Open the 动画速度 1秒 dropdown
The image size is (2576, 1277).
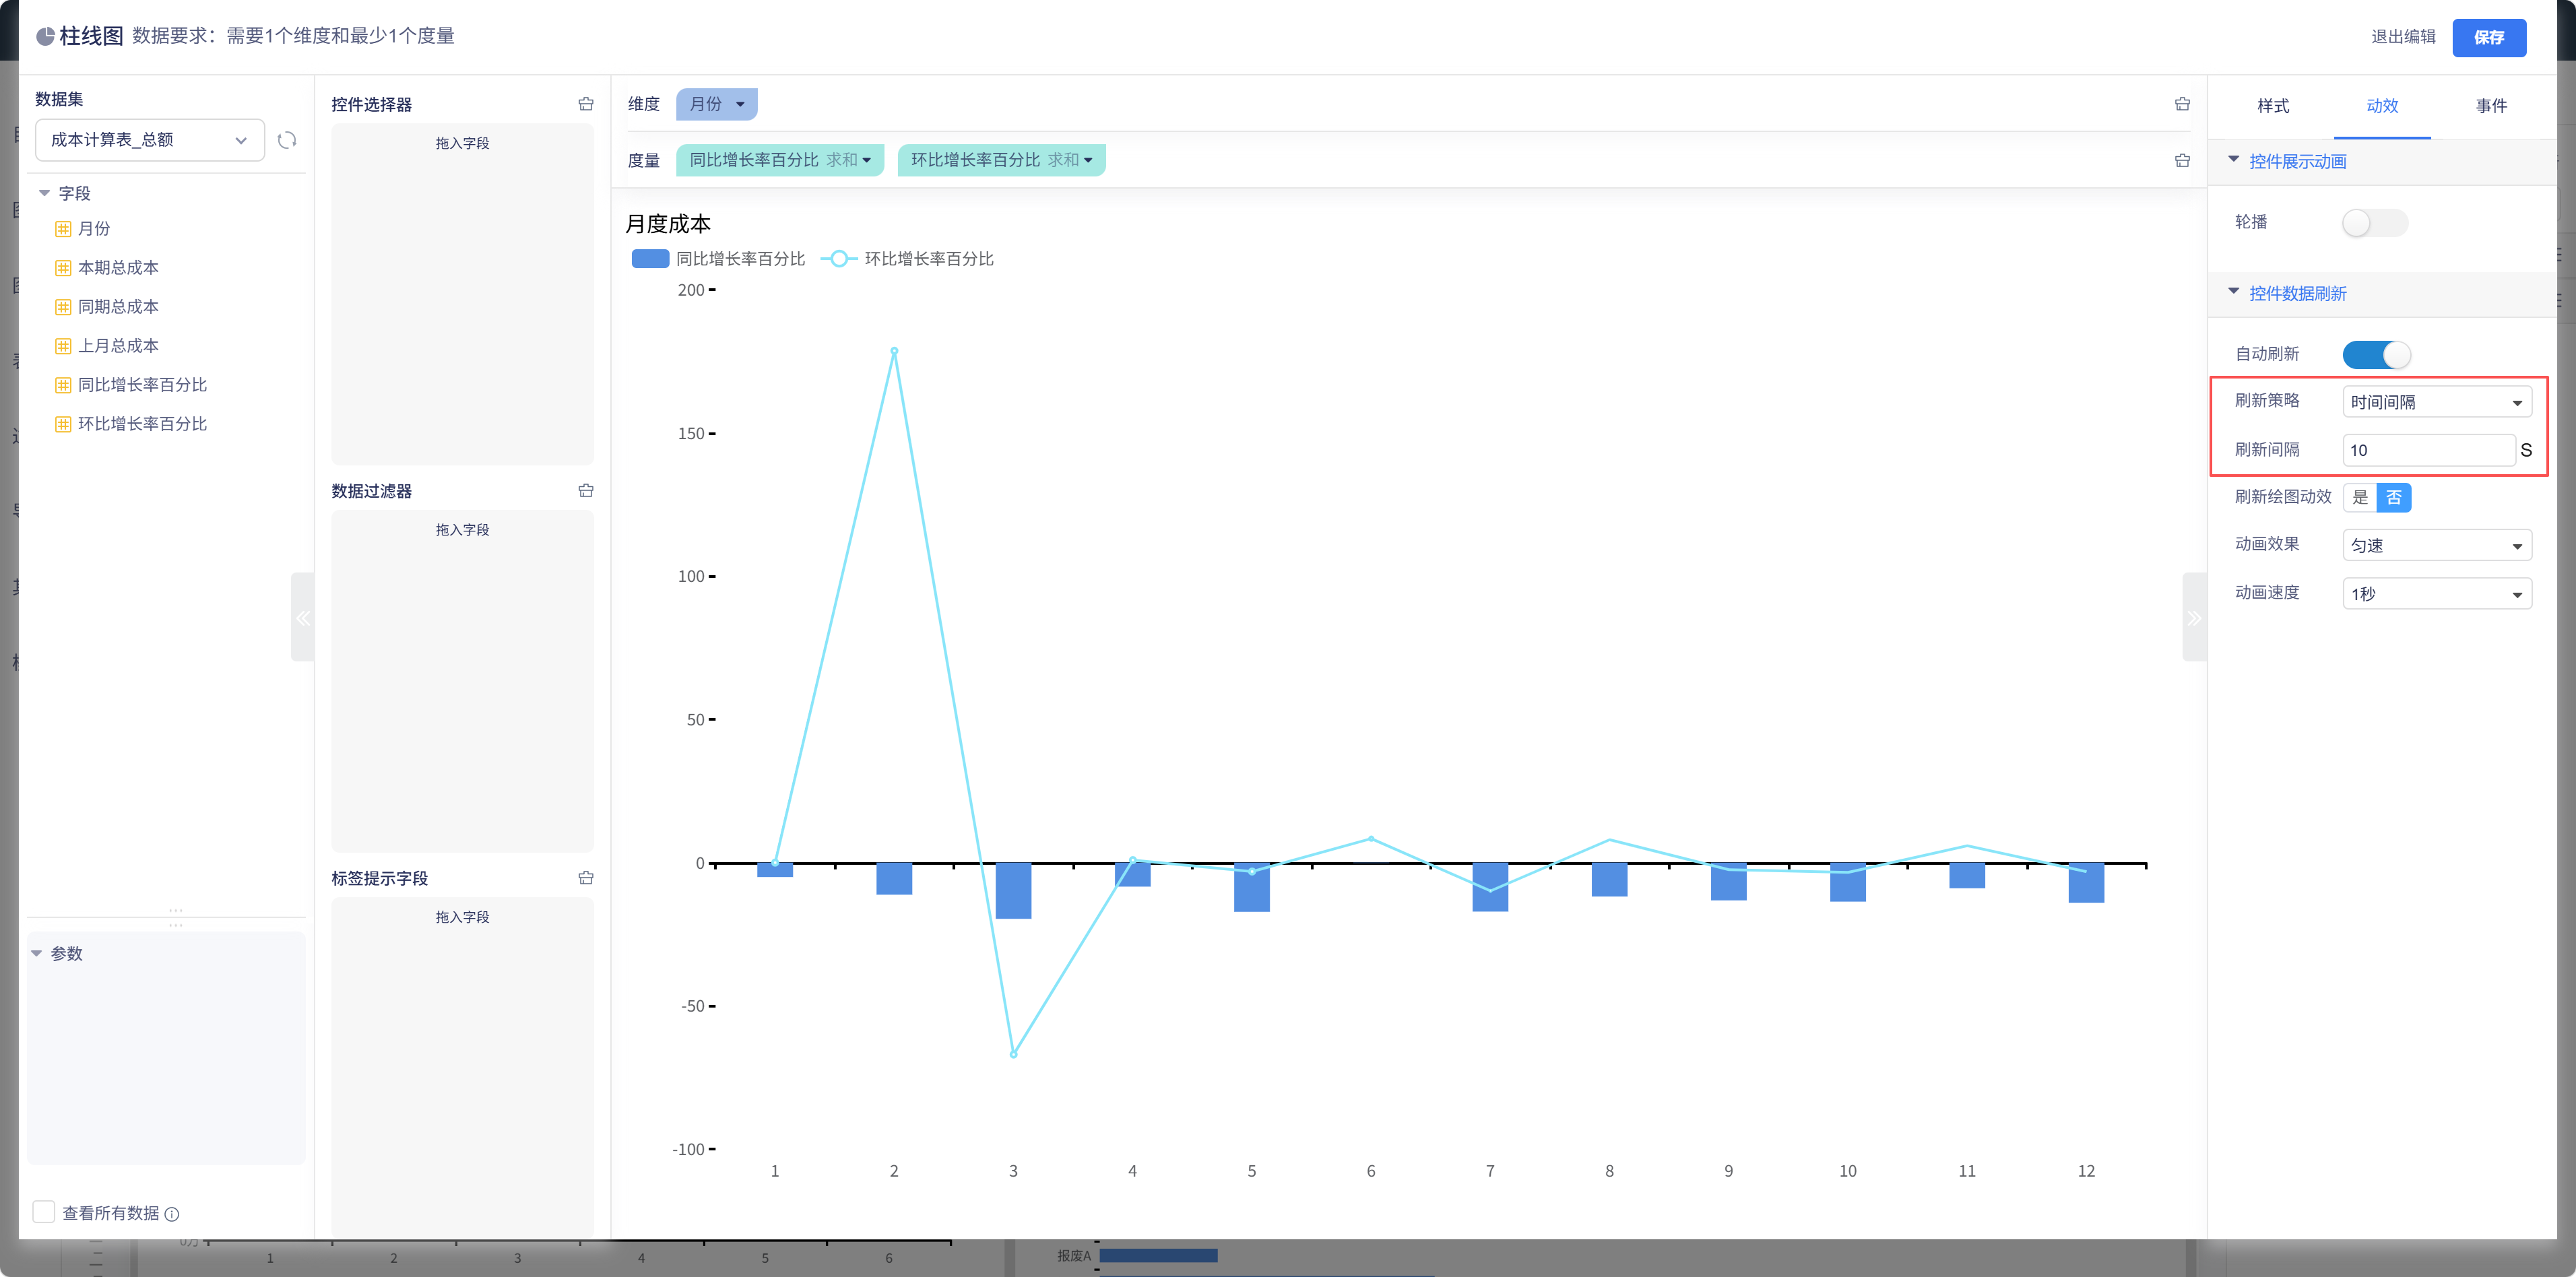pos(2436,593)
